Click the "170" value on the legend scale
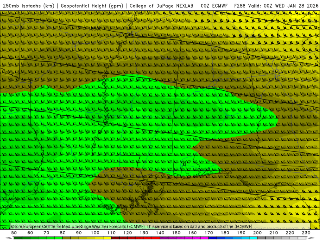 (x=209, y=233)
